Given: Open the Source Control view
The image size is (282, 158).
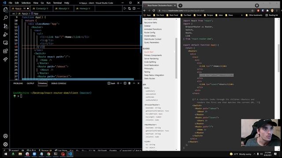Looking at the screenshot, I should 5,26.
